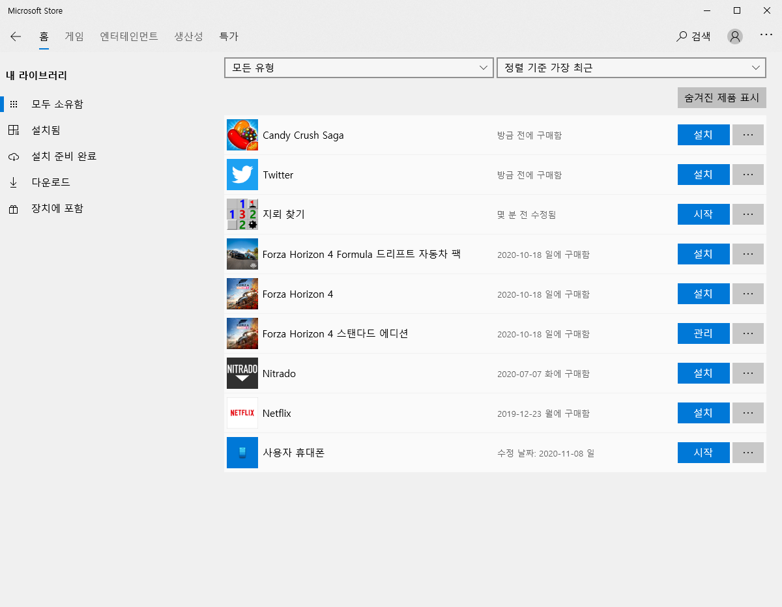Click the back arrow icon

[x=16, y=36]
